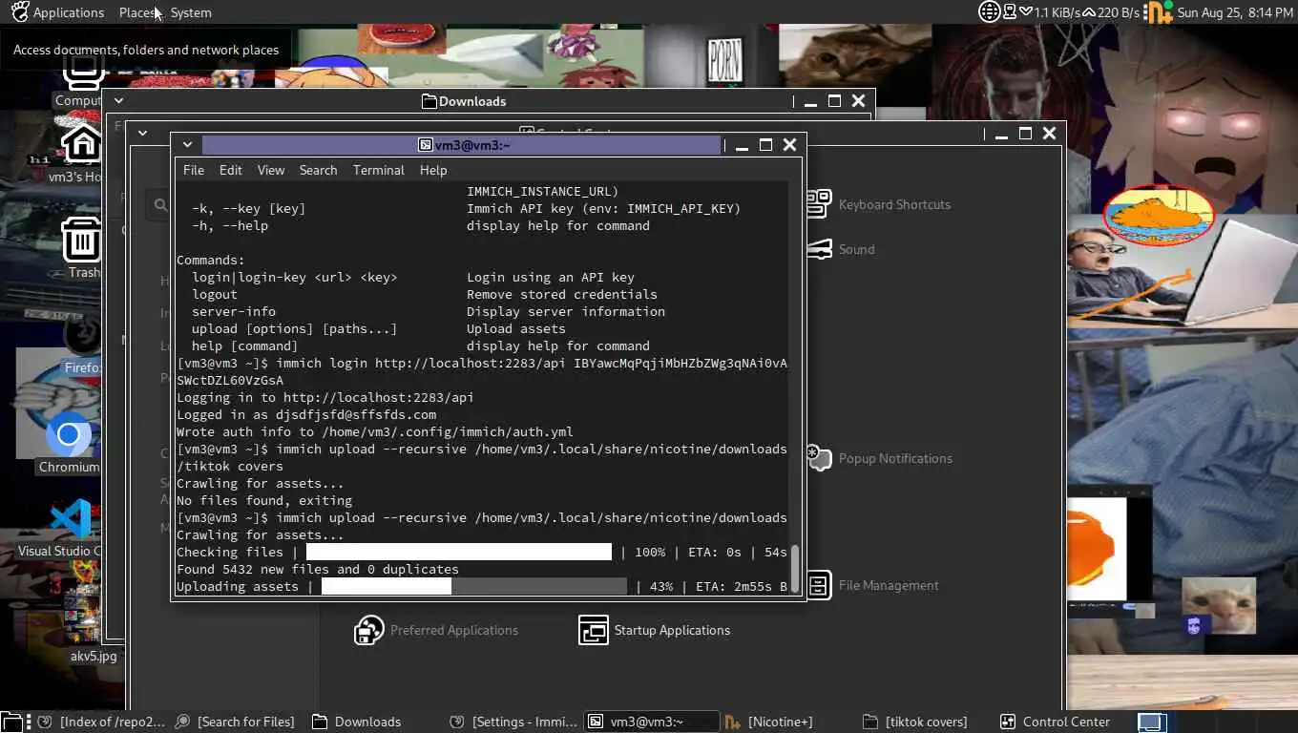Click 'No files found, exiting' terminal line

[x=264, y=500]
